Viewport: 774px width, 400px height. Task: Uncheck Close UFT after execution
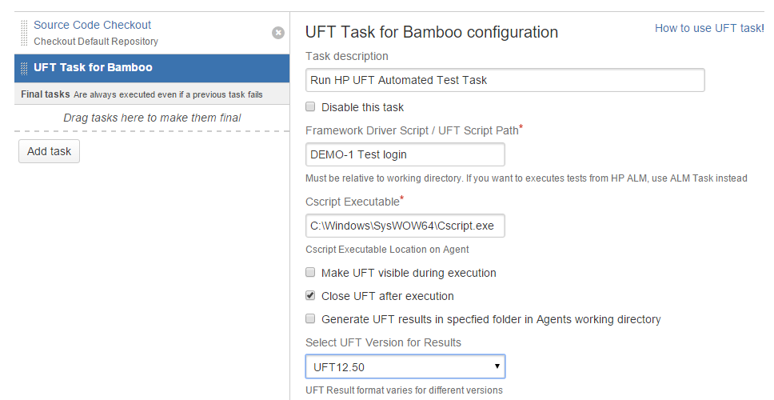310,296
